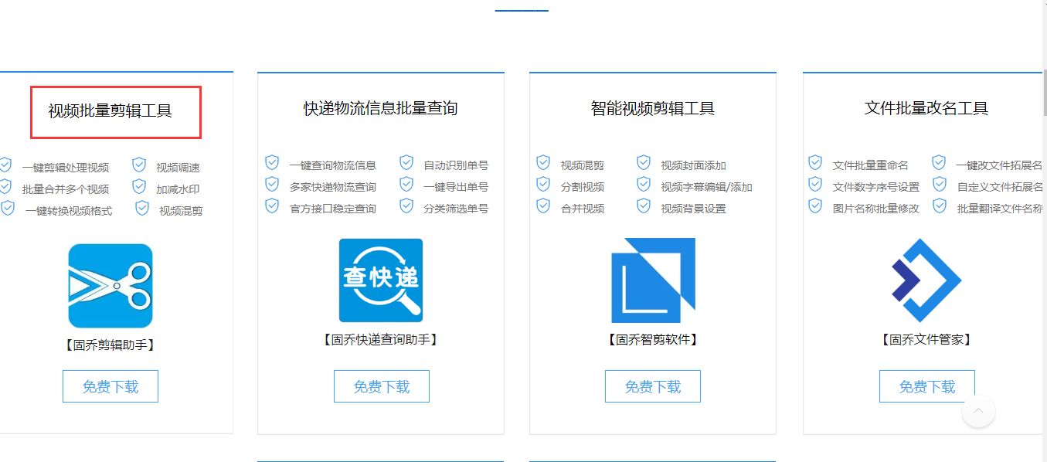The height and width of the screenshot is (462, 1047).
Task: Click the 固乔文件管家 arrow logo
Action: pyautogui.click(x=926, y=280)
